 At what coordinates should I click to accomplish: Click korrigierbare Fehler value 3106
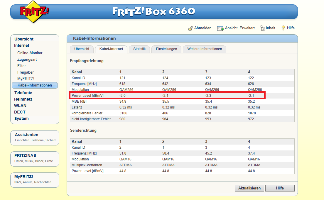pyautogui.click(x=123, y=113)
